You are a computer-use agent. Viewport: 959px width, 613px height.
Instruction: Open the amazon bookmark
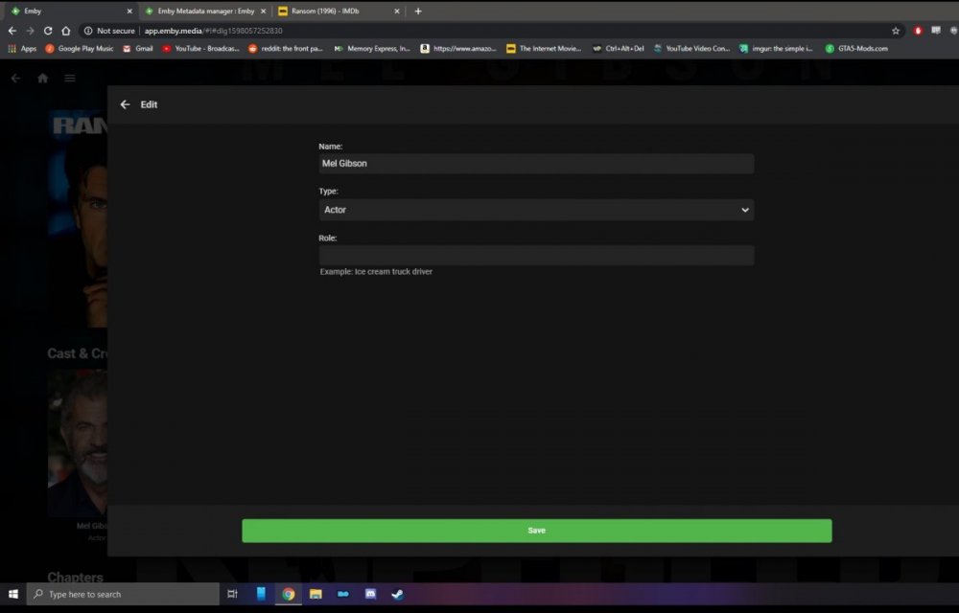(458, 48)
